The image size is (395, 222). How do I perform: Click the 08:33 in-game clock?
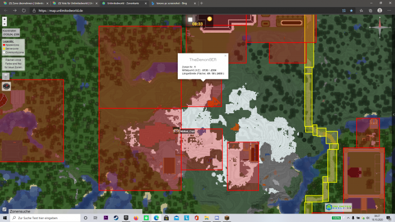pos(197,24)
